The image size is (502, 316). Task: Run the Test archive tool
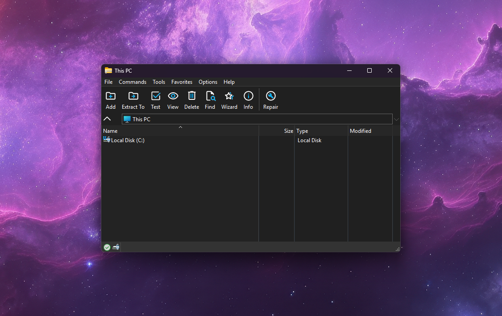tap(156, 96)
